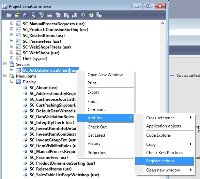Select SC_Parameters (usr) under Display
200x179 pixels.
tap(49, 157)
